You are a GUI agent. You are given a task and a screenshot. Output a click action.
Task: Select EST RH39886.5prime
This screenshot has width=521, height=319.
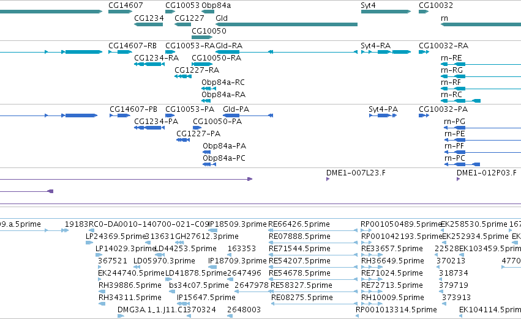(130, 285)
